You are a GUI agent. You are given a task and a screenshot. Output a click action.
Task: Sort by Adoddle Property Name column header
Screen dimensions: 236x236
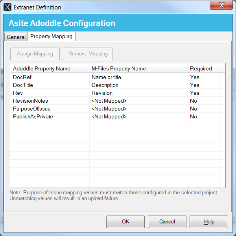click(x=41, y=68)
